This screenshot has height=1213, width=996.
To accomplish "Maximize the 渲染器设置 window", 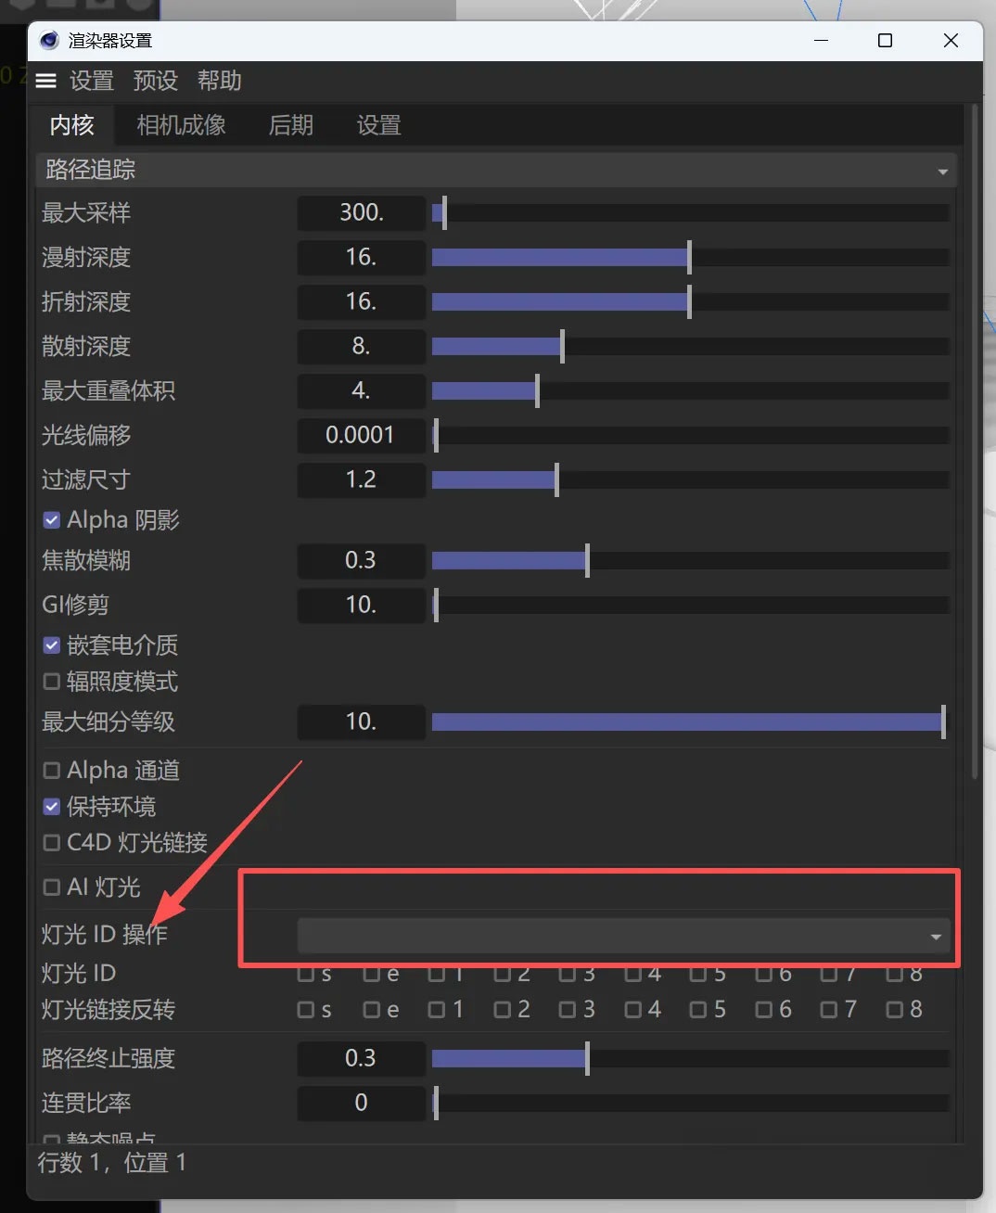I will pyautogui.click(x=885, y=41).
